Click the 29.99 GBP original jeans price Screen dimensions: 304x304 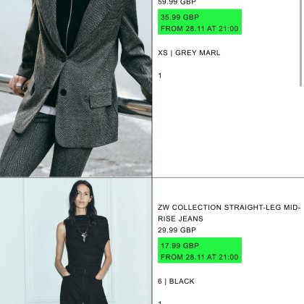[x=177, y=230]
